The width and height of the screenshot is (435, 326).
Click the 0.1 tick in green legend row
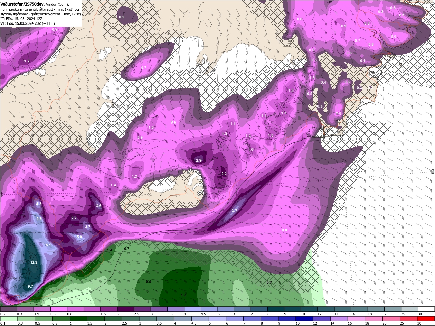(x=3, y=323)
